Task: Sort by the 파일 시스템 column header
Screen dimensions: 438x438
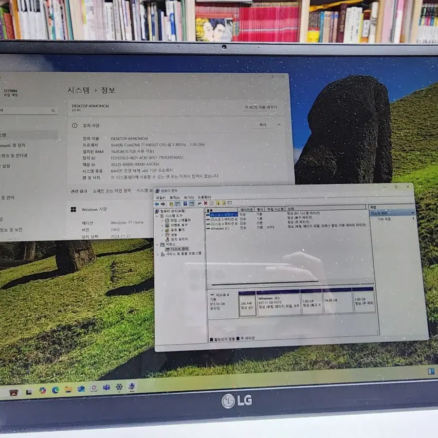Action: click(275, 209)
